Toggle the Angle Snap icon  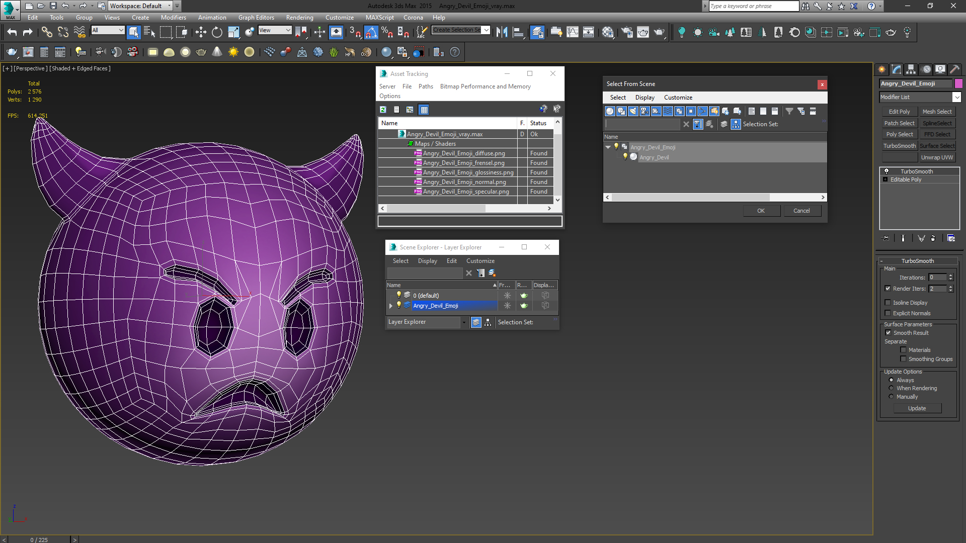tap(371, 32)
